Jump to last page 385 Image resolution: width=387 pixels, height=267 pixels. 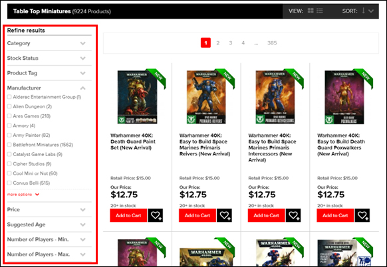pos(272,43)
